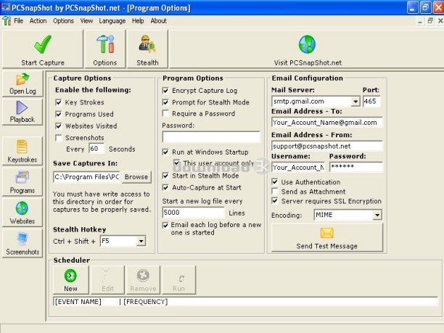This screenshot has height=333, width=444.
Task: Toggle Start in Stealth Mode checkbox
Action: pyautogui.click(x=165, y=176)
